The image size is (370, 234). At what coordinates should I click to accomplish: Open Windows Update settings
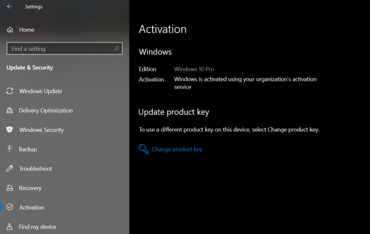click(x=40, y=91)
